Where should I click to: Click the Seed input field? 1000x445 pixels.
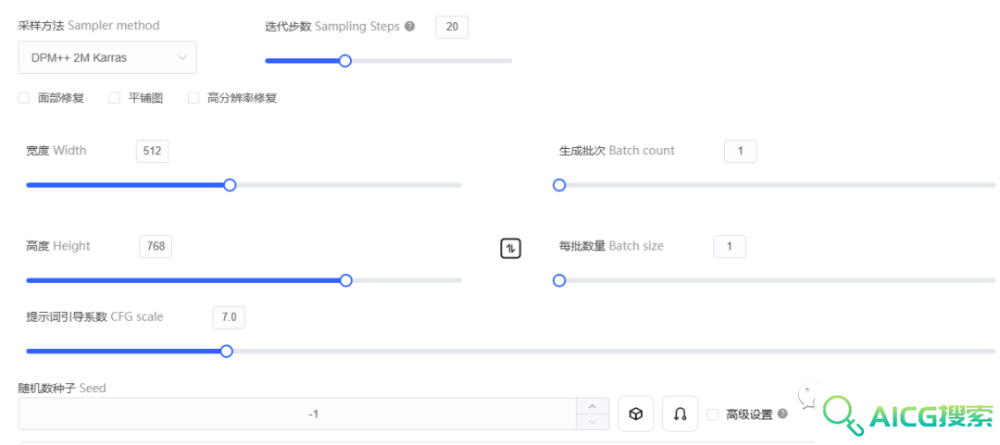tap(297, 414)
